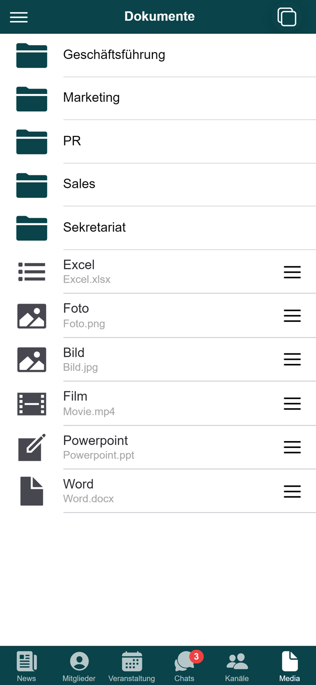
Task: Open options menu for the Excel file
Action: pyautogui.click(x=292, y=272)
